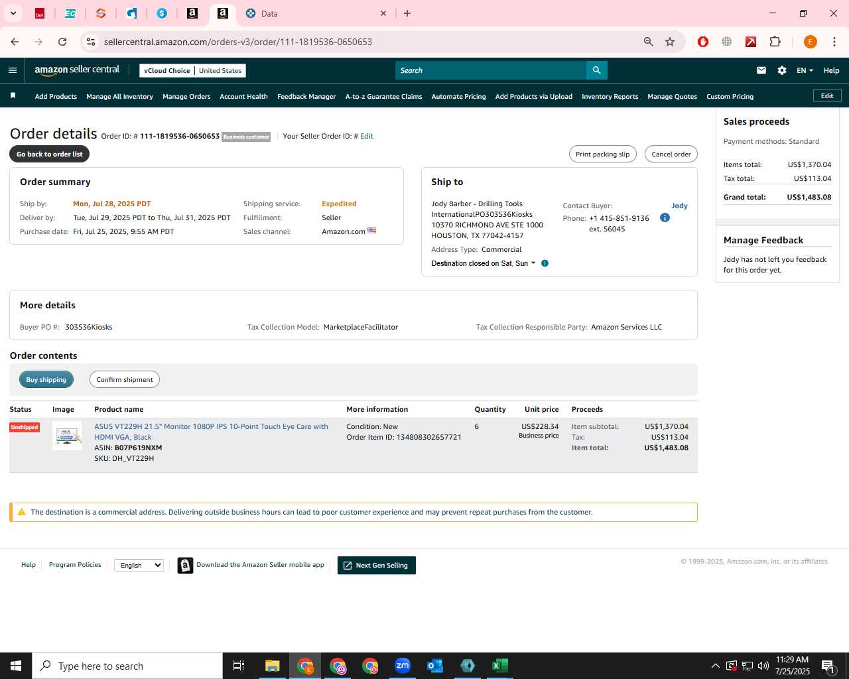The image size is (849, 679).
Task: Open the Chrome profile avatar E
Action: pyautogui.click(x=810, y=42)
